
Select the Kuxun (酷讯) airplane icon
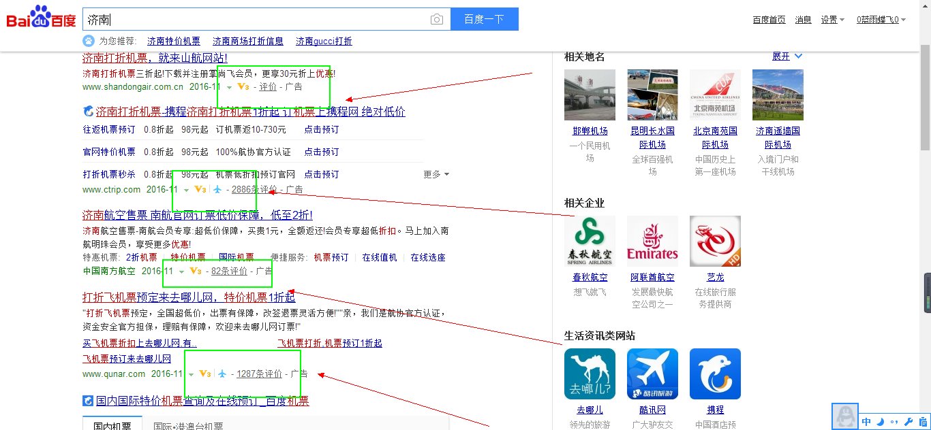click(x=652, y=373)
